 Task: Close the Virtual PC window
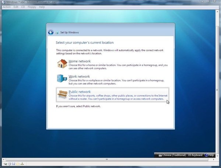point(215,1)
